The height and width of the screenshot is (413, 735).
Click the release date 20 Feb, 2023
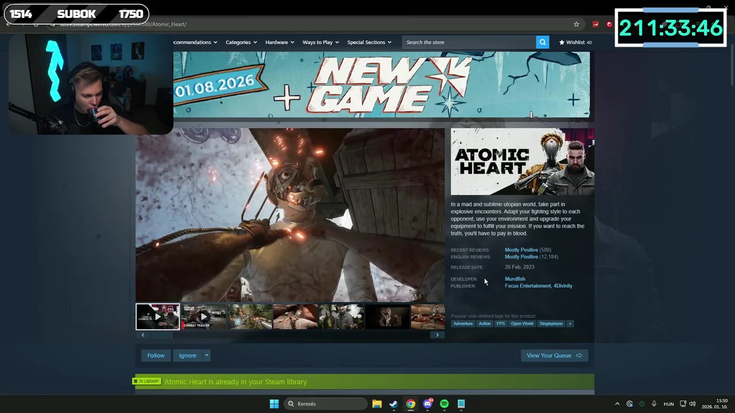point(519,267)
